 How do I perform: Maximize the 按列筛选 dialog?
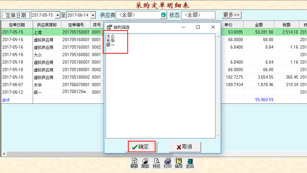[198, 27]
